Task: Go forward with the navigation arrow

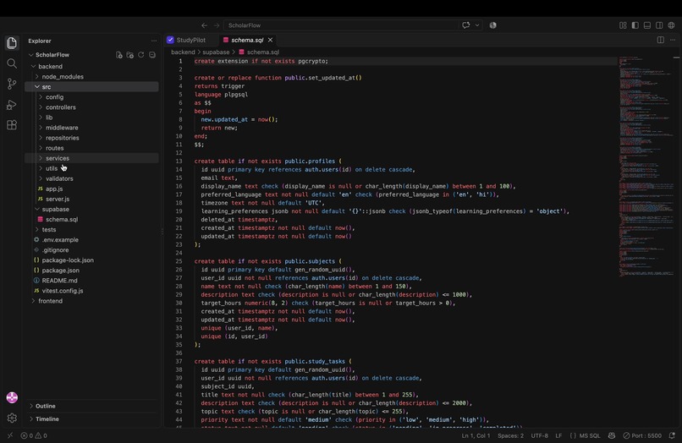Action: pyautogui.click(x=216, y=25)
